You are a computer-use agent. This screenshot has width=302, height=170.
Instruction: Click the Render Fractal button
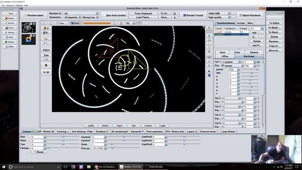click(193, 15)
